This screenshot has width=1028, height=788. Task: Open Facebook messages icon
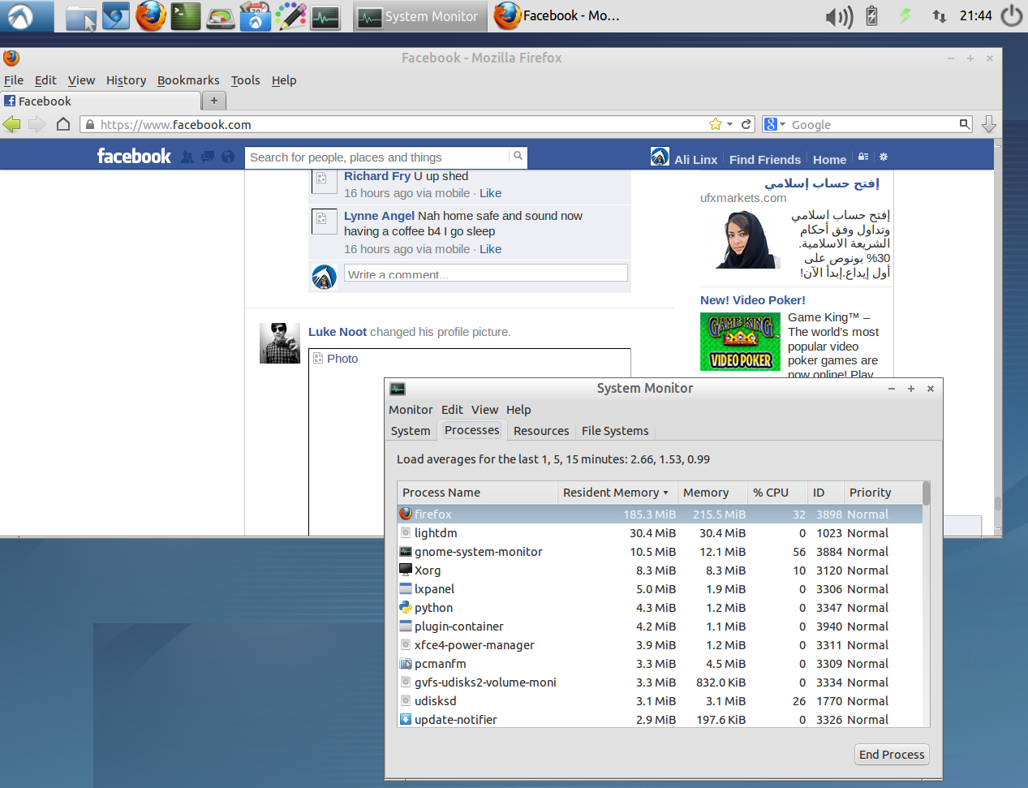(208, 157)
